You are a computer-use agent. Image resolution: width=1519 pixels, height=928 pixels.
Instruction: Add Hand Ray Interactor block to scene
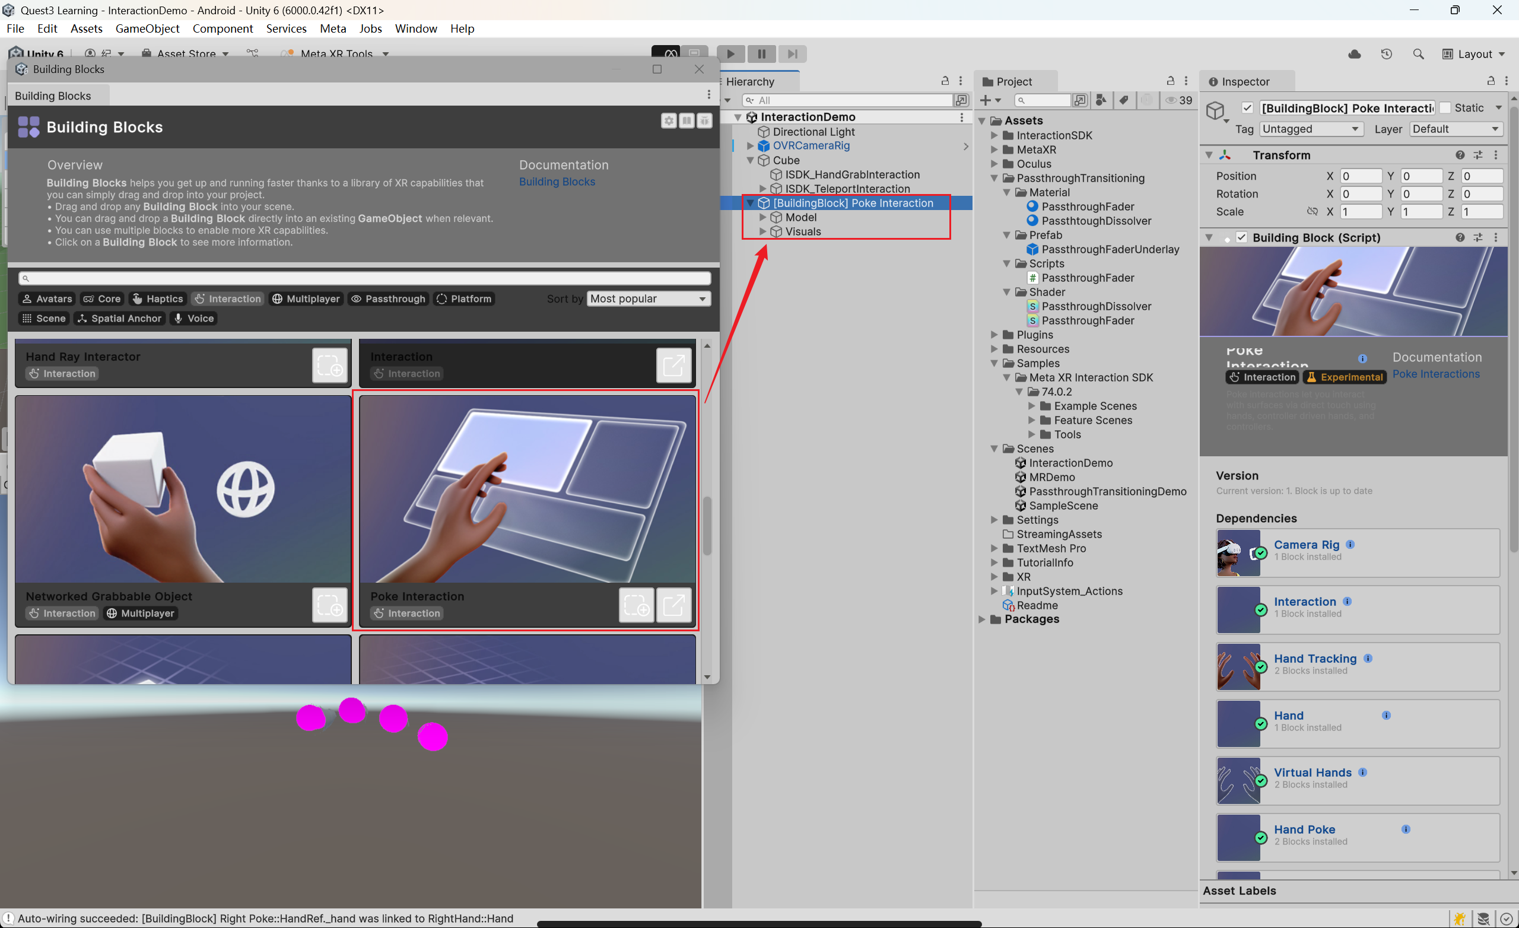(330, 365)
